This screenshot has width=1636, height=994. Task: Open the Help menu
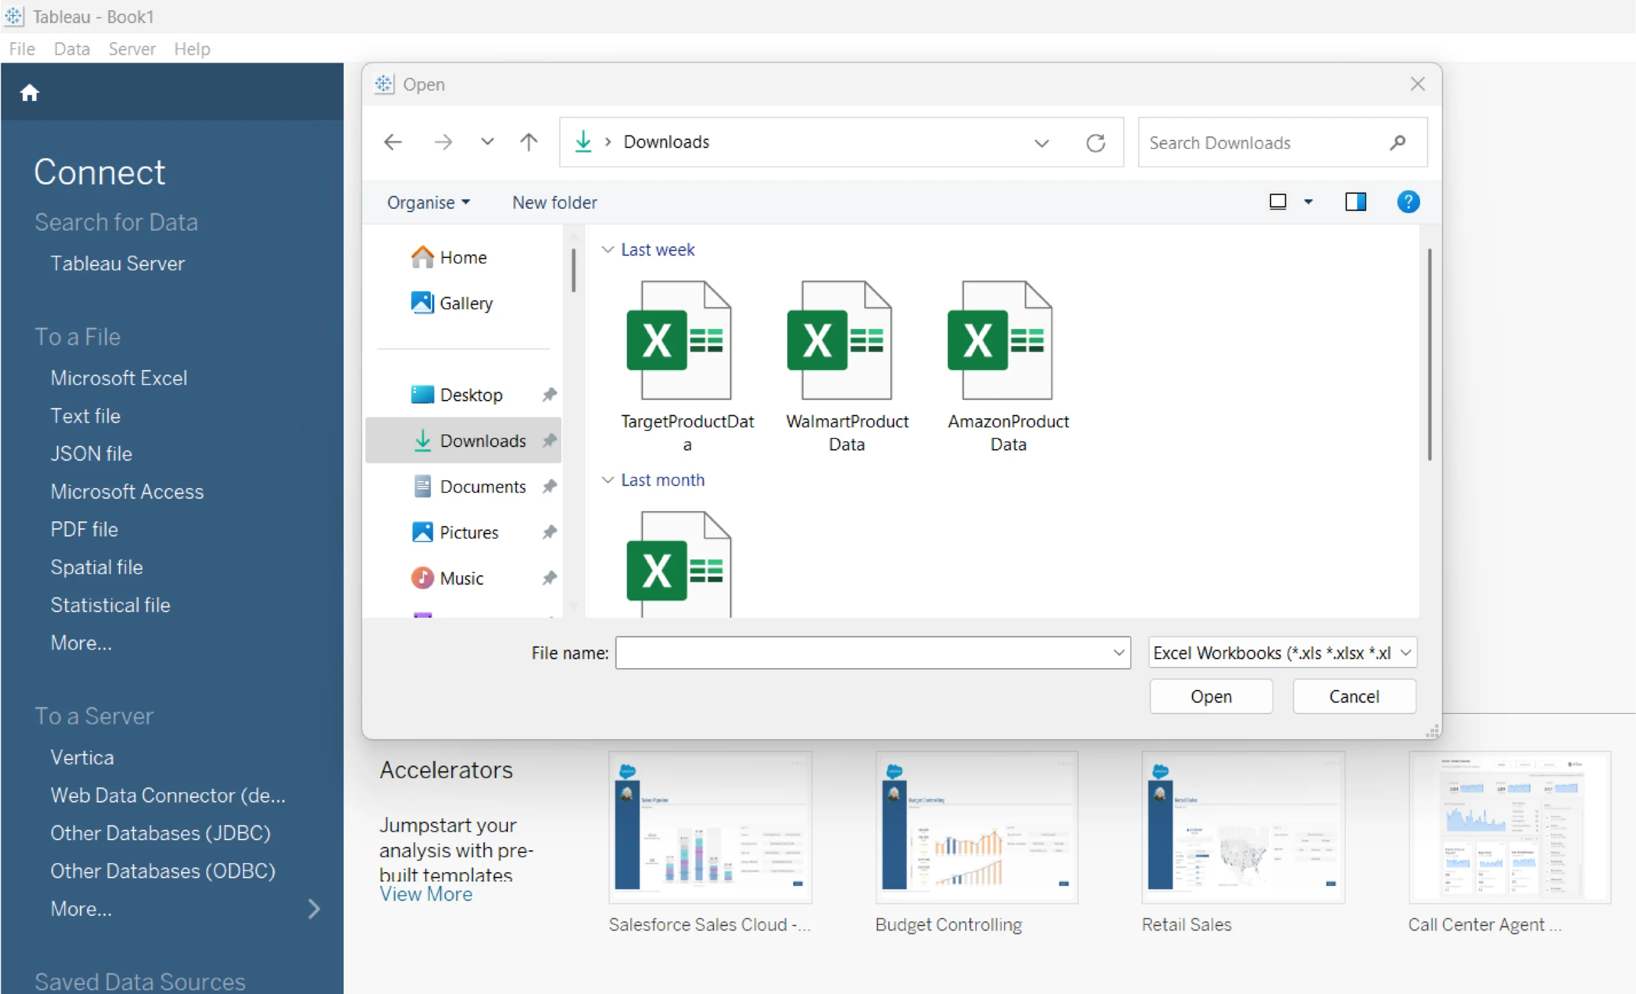192,49
